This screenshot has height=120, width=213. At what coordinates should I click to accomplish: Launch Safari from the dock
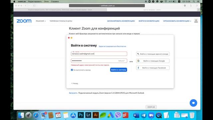[x=36, y=115]
